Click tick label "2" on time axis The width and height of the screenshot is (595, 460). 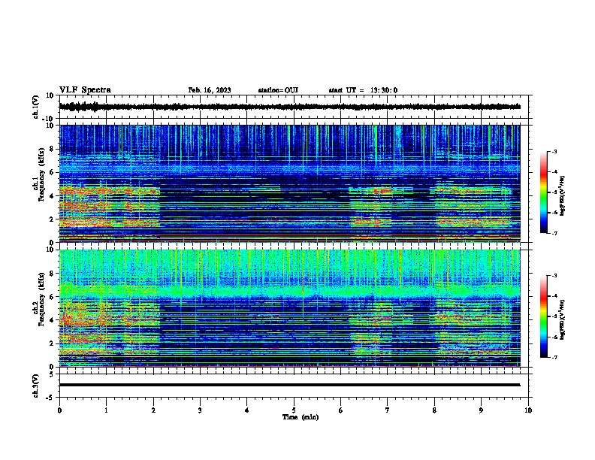tap(153, 410)
